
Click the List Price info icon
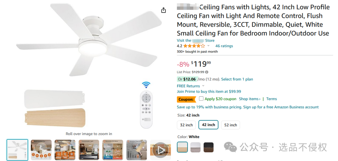tap(207, 72)
